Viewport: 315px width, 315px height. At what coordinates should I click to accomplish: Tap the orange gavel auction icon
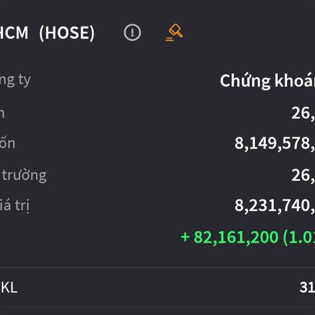(x=174, y=33)
